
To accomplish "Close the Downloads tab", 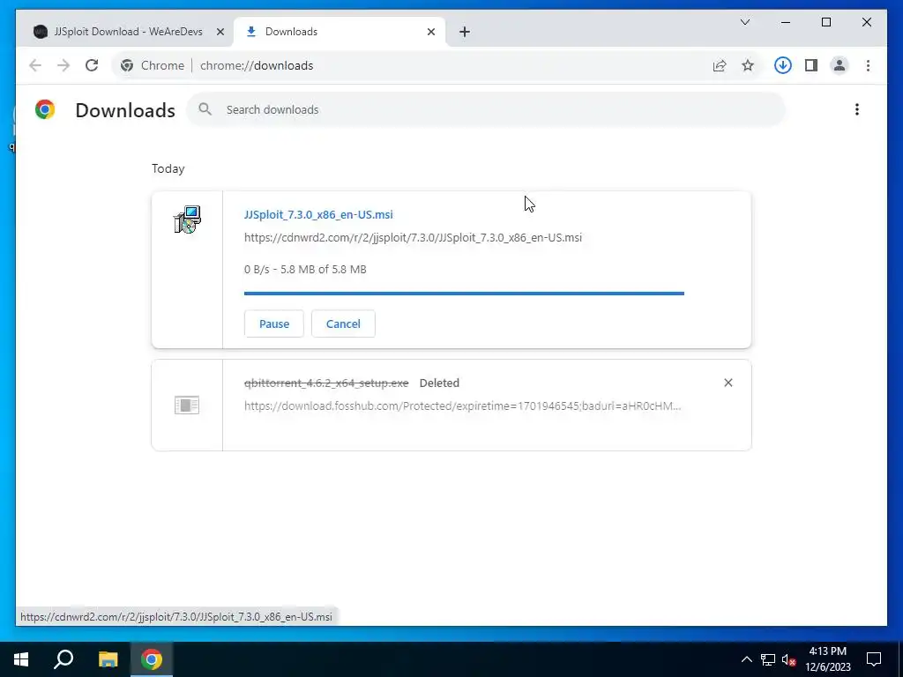I will coord(430,33).
